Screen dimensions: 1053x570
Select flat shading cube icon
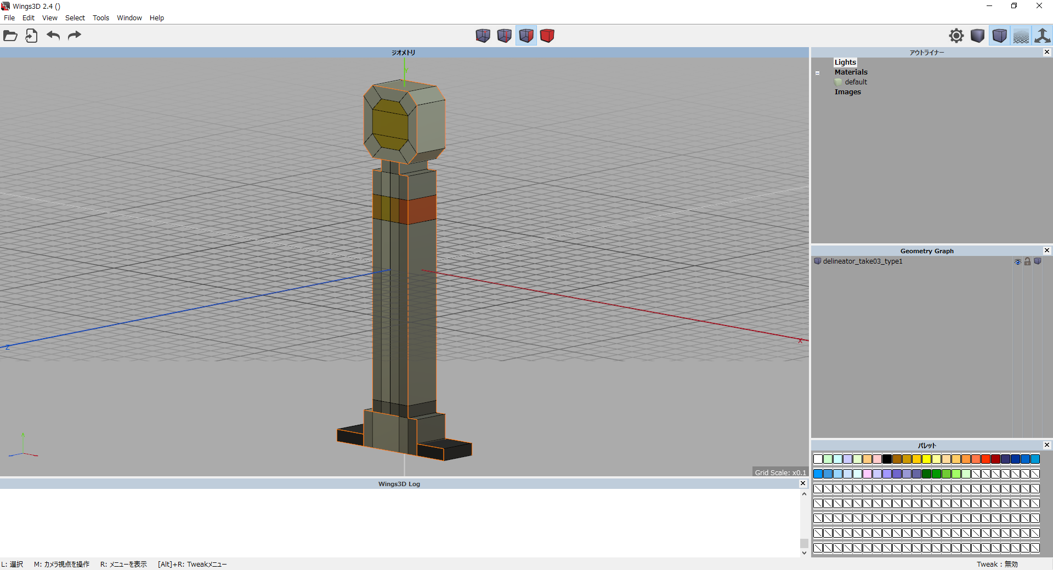point(978,36)
